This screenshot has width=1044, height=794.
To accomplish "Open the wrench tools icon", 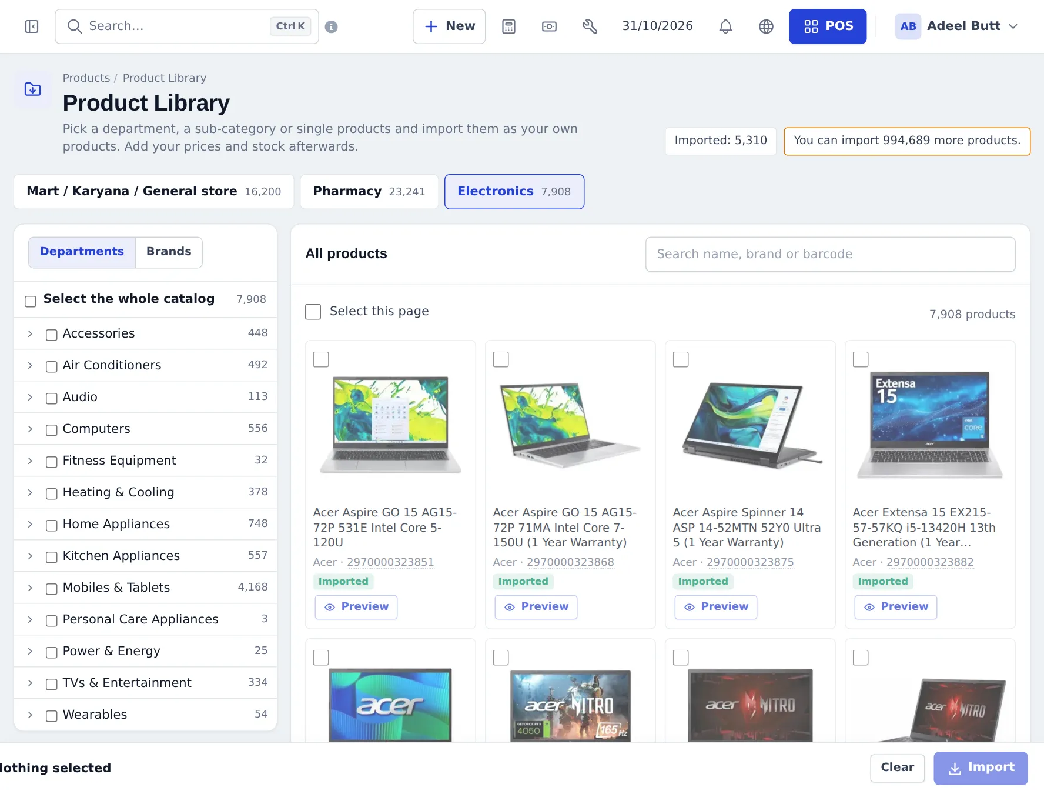I will 590,26.
